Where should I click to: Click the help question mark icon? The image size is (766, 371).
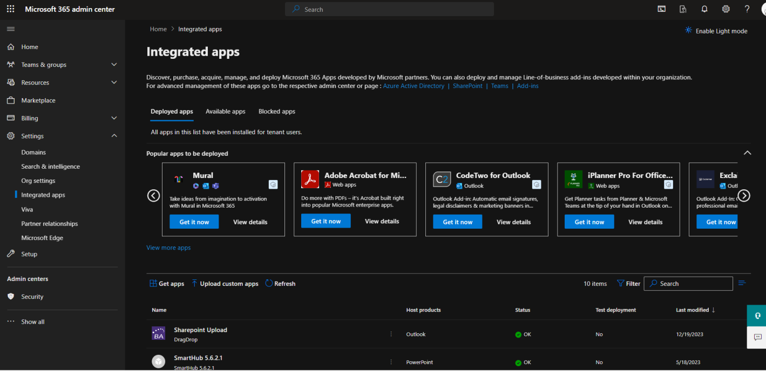(747, 9)
